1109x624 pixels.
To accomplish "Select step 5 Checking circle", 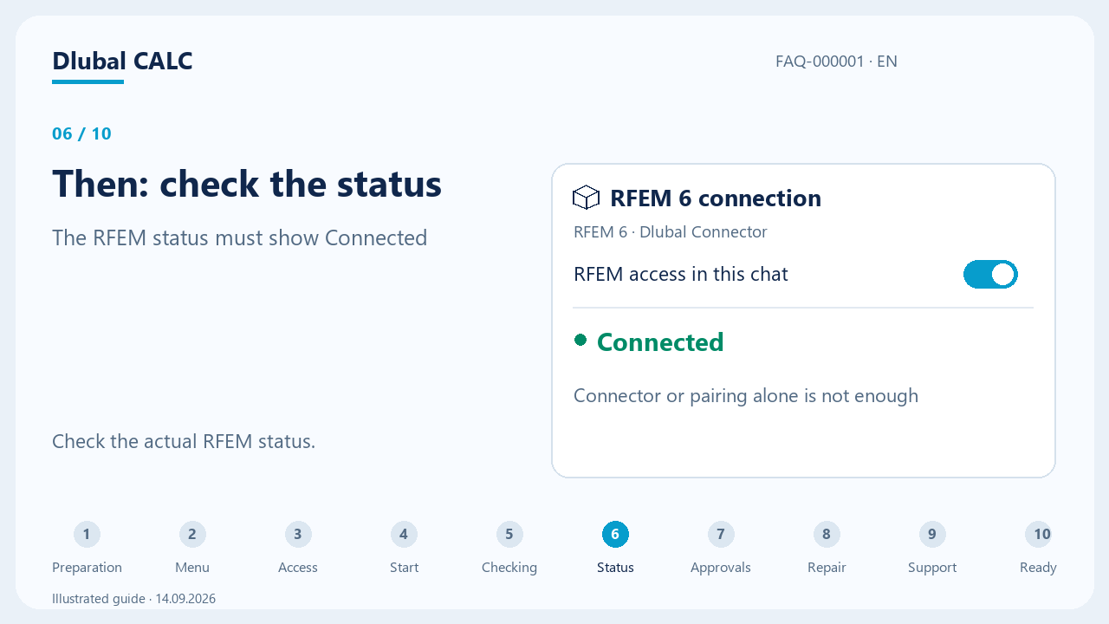I will click(509, 535).
